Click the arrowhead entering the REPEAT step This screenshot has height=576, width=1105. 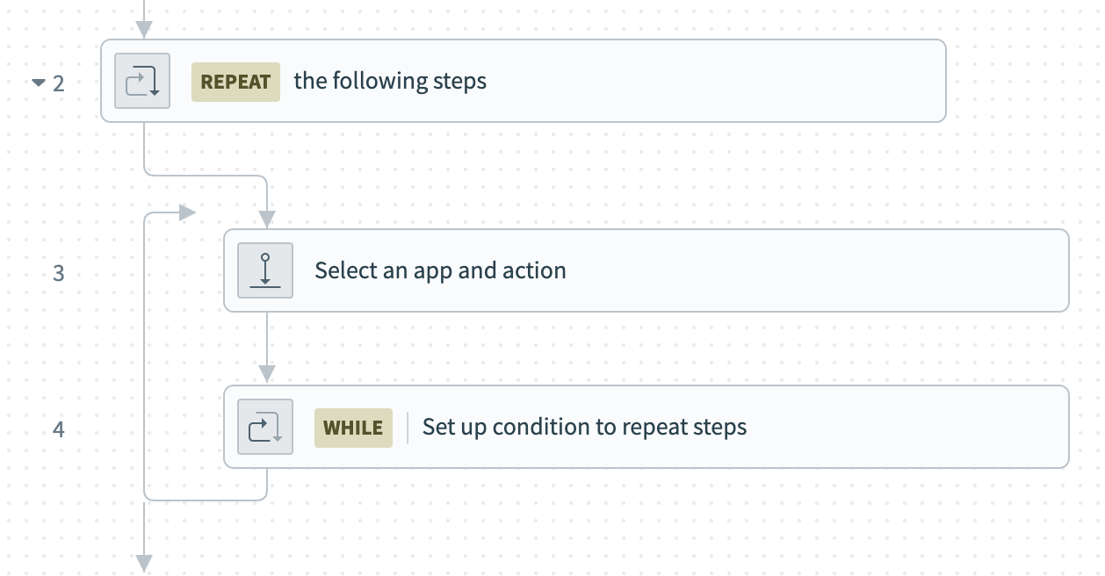click(x=144, y=30)
